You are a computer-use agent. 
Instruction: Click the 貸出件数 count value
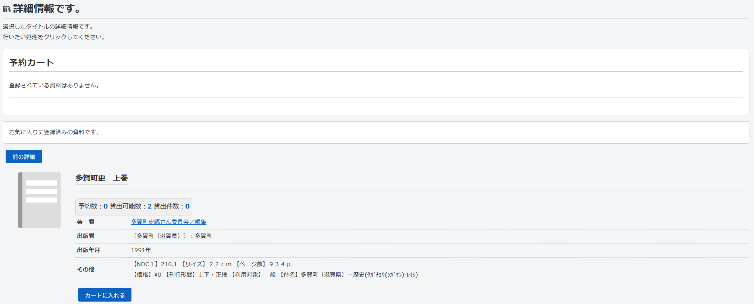pyautogui.click(x=187, y=206)
